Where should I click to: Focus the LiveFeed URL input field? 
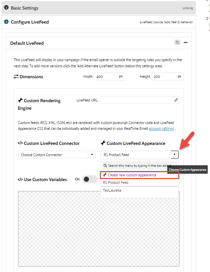point(140,100)
